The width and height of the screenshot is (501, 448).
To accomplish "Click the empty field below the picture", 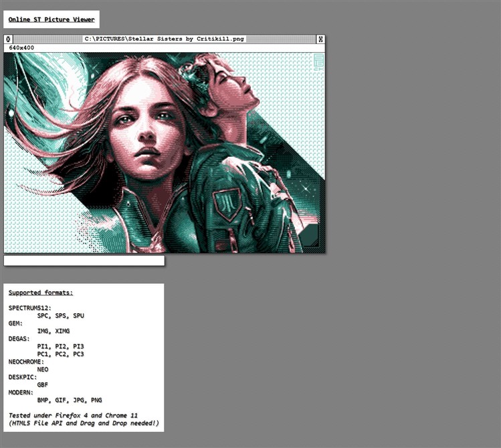I will [x=84, y=260].
